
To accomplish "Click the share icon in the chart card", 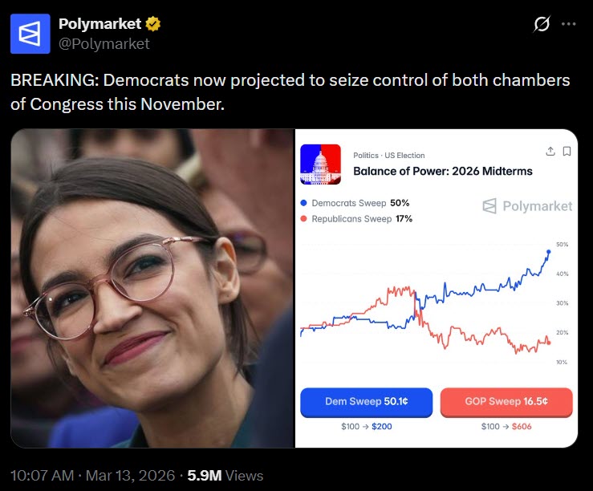I will tap(550, 152).
